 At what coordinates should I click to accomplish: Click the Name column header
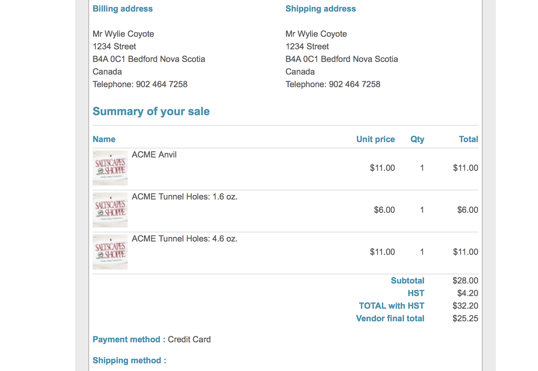pyautogui.click(x=104, y=139)
